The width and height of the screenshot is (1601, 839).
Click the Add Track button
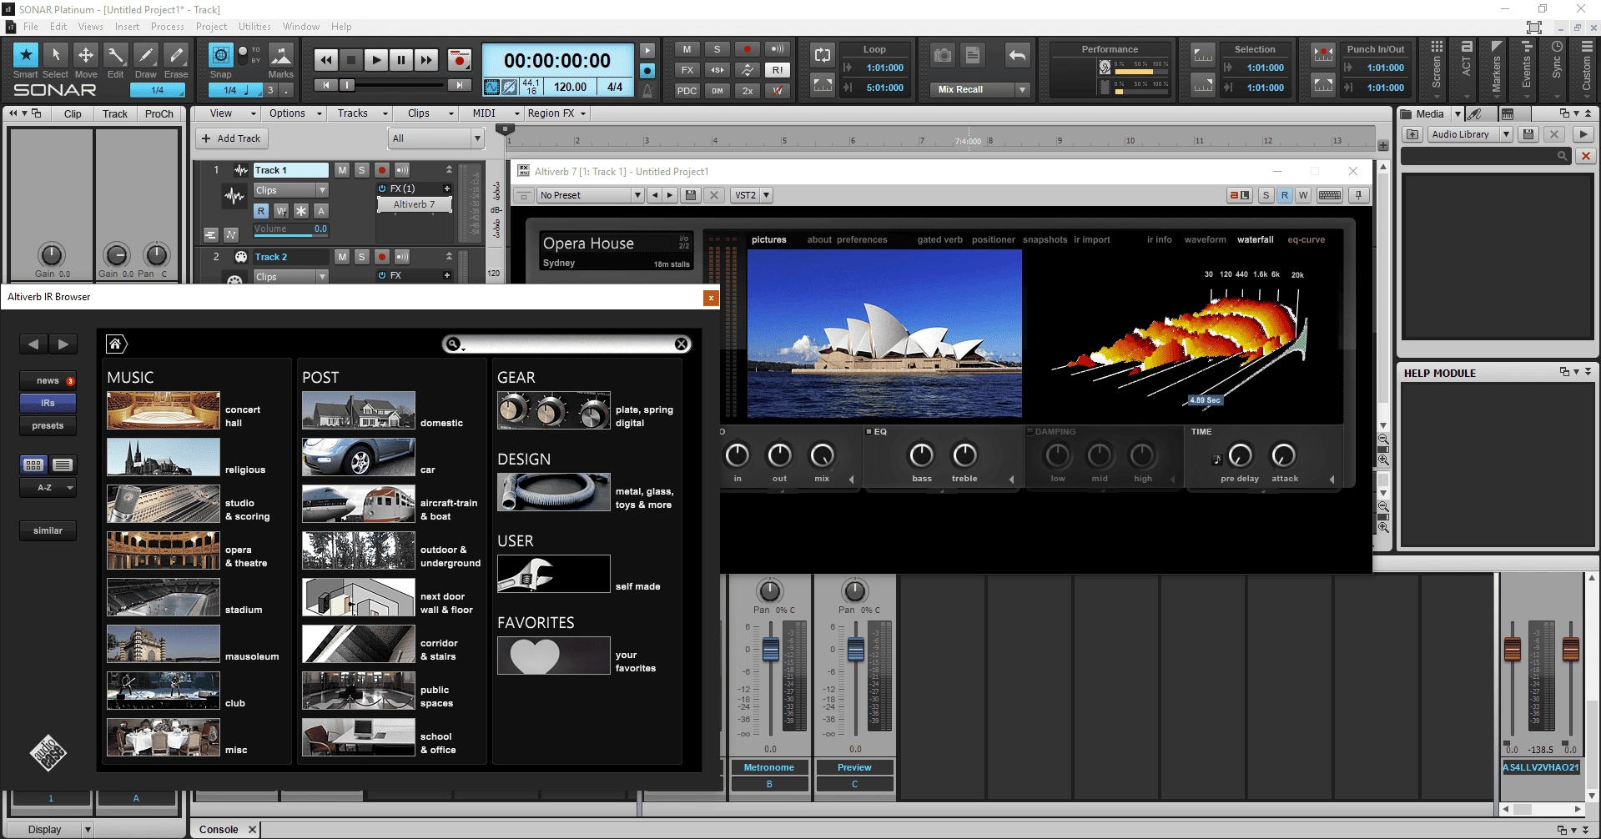pos(231,138)
